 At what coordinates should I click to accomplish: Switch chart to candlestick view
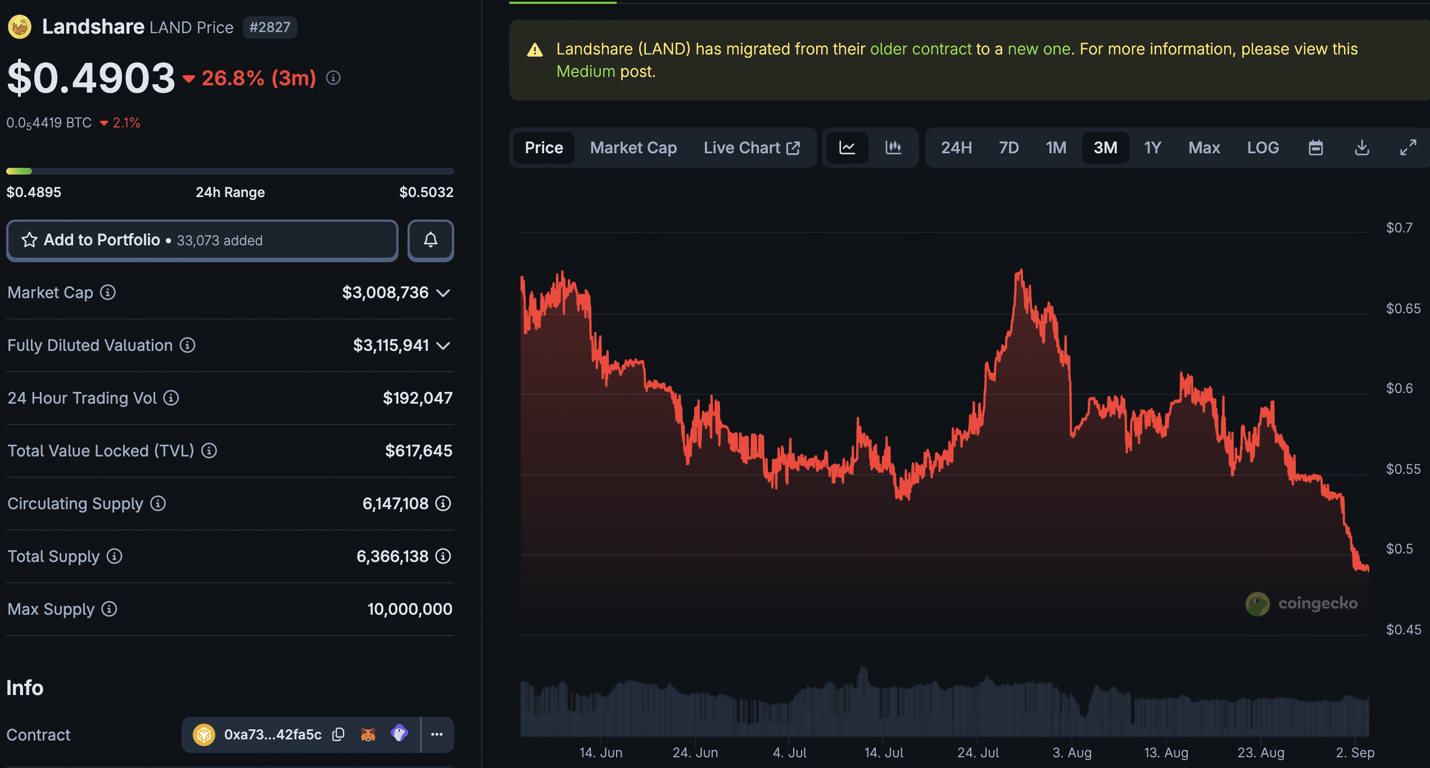click(893, 148)
